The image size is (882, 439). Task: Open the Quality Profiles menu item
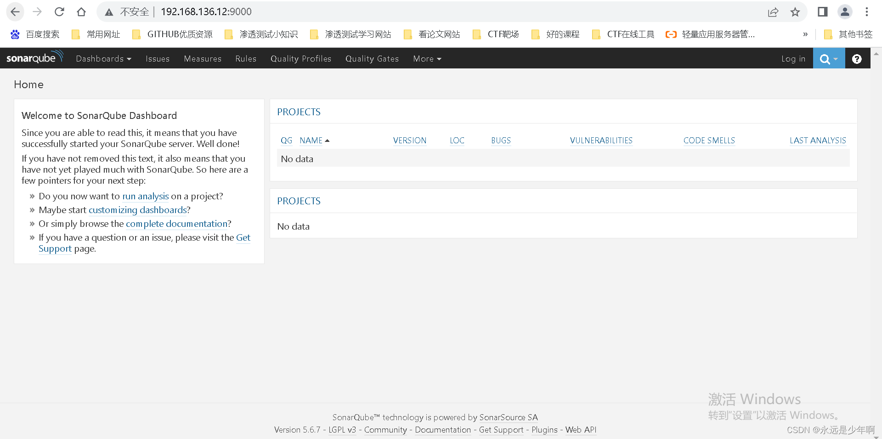[x=301, y=59]
